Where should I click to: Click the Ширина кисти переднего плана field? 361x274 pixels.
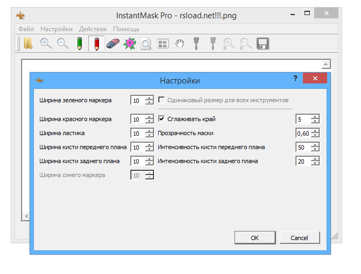point(138,147)
